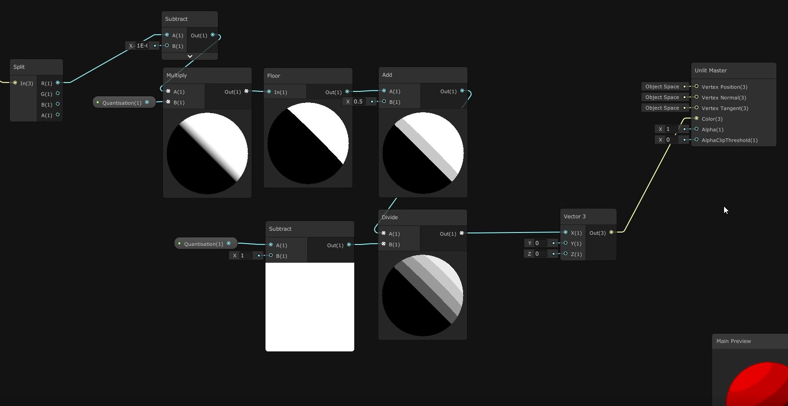The height and width of the screenshot is (406, 788).
Task: Expand the preview chevron on top Subtract node
Action: 190,56
